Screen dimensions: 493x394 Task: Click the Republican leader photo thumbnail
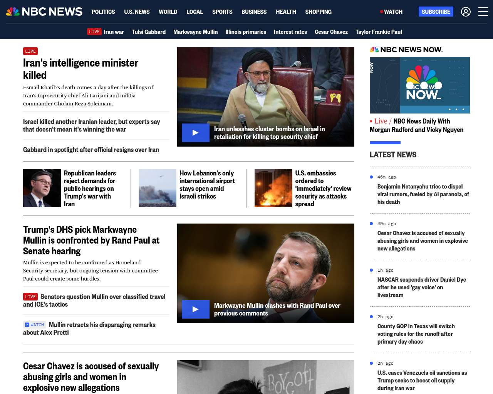click(x=42, y=188)
